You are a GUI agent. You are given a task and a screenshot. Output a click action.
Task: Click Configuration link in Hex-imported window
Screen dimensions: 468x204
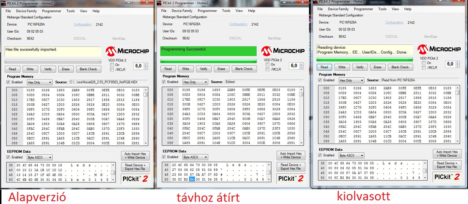click(83, 25)
